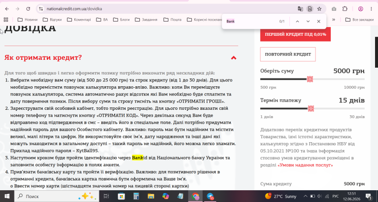Image resolution: width=378 pixels, height=202 pixels.
Task: Open the Новини bookmarks folder
Action: [28, 20]
